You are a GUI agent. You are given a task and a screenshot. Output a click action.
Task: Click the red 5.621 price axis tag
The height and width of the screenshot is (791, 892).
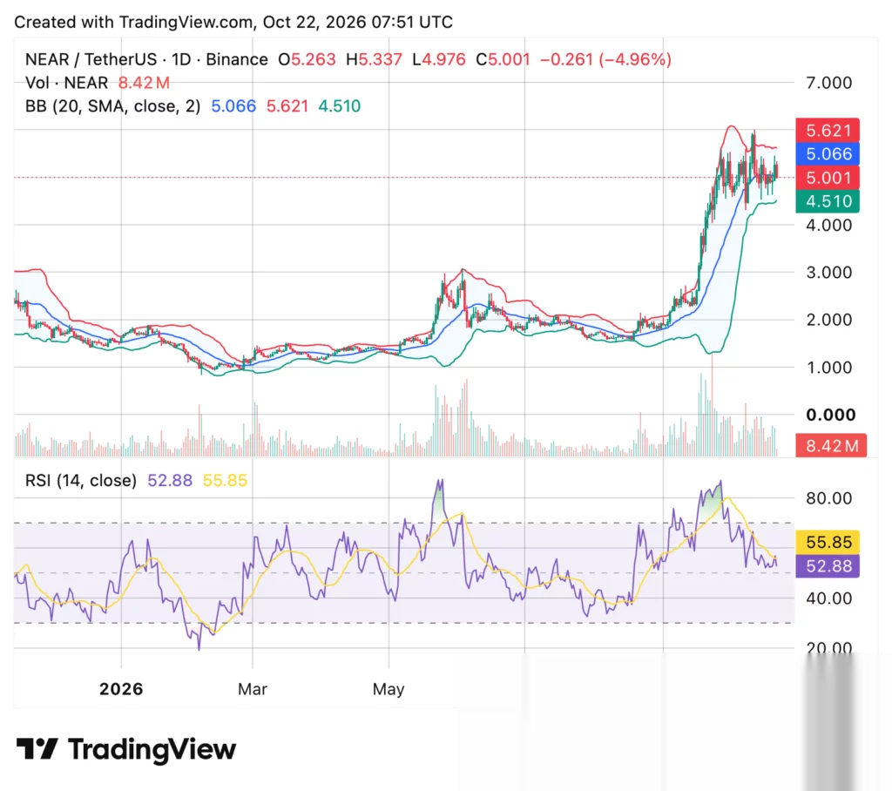click(828, 131)
